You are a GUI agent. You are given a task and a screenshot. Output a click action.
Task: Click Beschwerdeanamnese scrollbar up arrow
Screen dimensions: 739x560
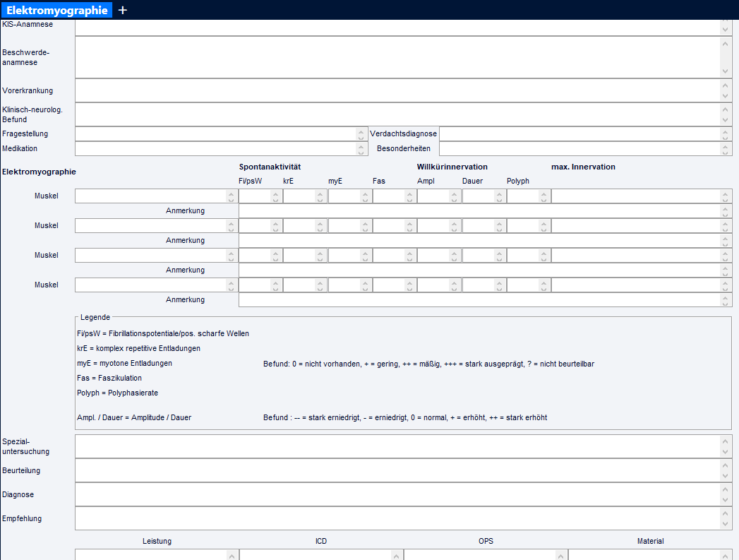(726, 44)
